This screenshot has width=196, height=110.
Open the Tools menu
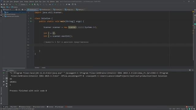coord(44,2)
